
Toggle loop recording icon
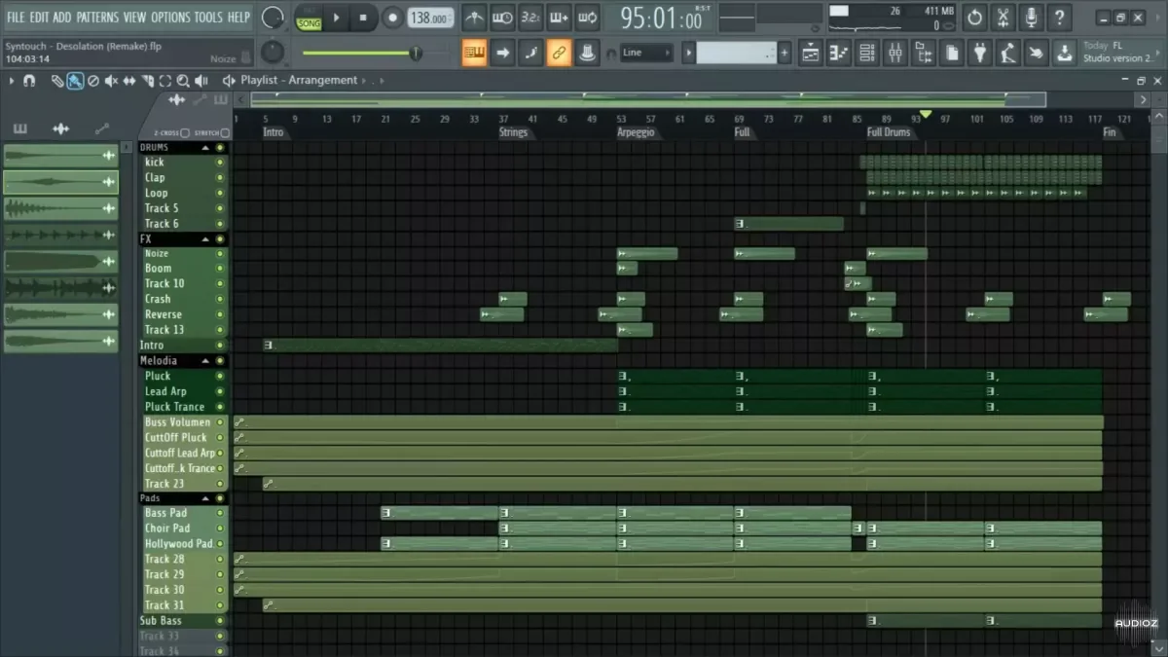[x=587, y=18]
